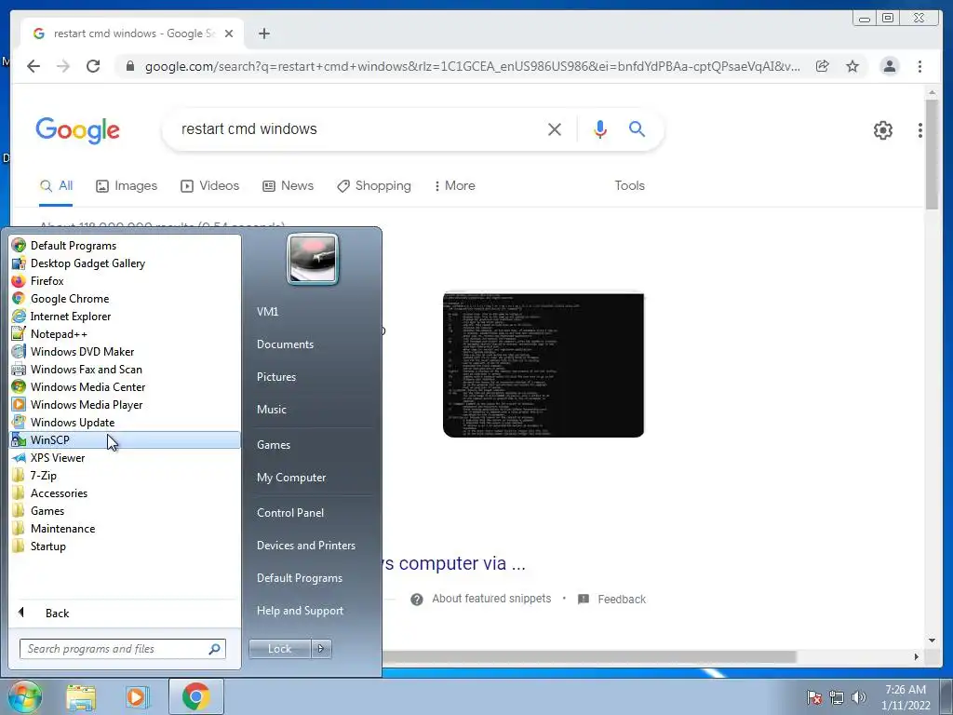Viewport: 953px width, 715px height.
Task: Click the user account picture
Action: 313,259
